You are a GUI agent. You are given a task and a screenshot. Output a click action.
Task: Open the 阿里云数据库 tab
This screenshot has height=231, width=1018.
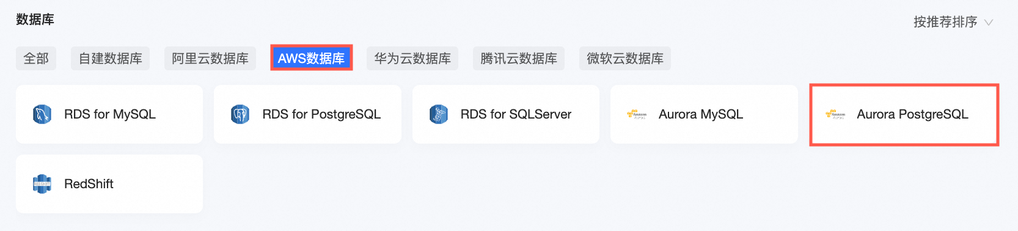[210, 59]
